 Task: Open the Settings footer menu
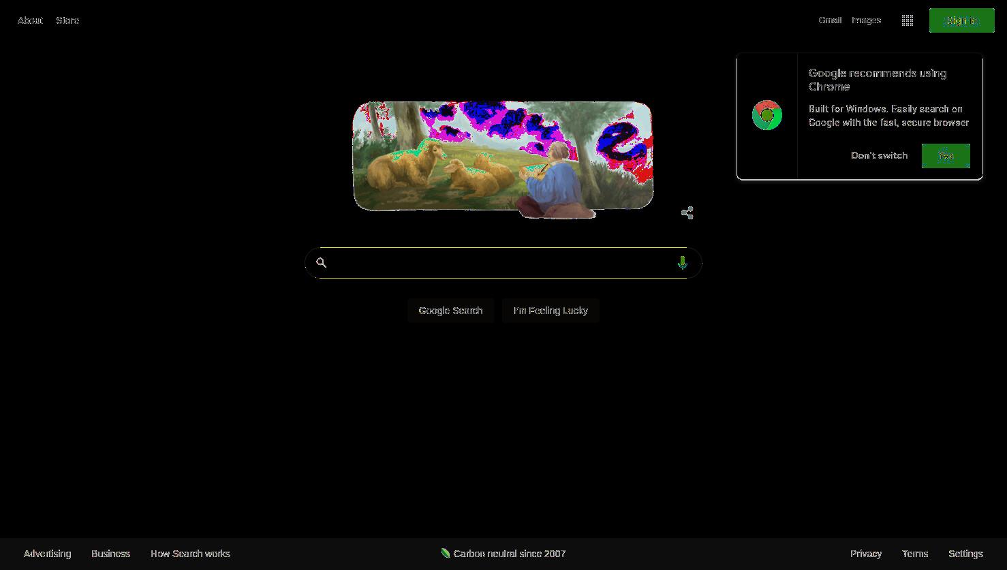965,554
